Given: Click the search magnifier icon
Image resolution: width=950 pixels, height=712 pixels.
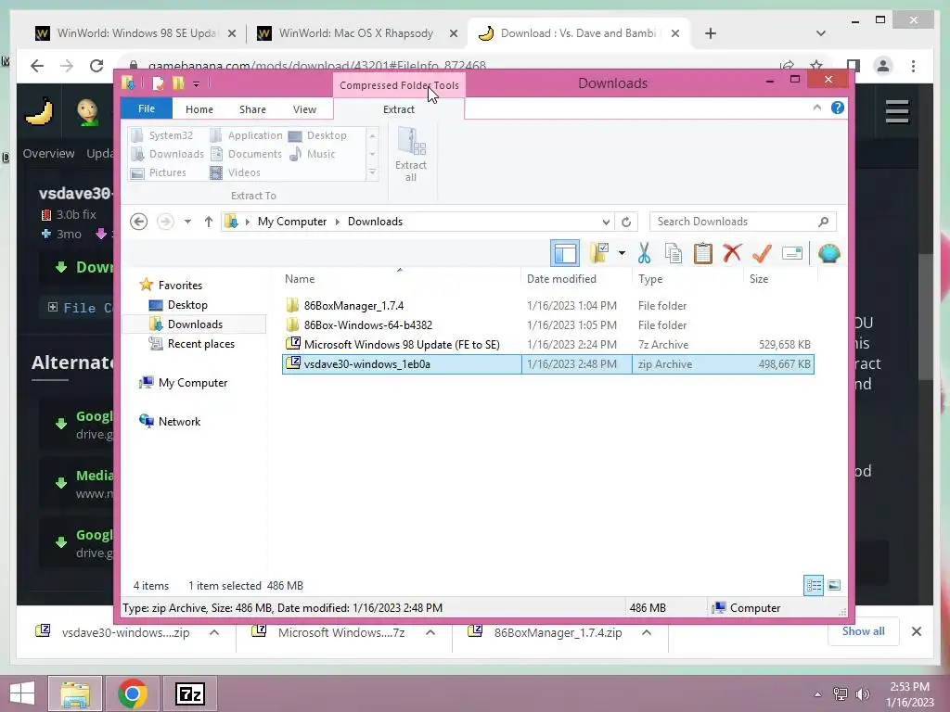Looking at the screenshot, I should point(824,222).
